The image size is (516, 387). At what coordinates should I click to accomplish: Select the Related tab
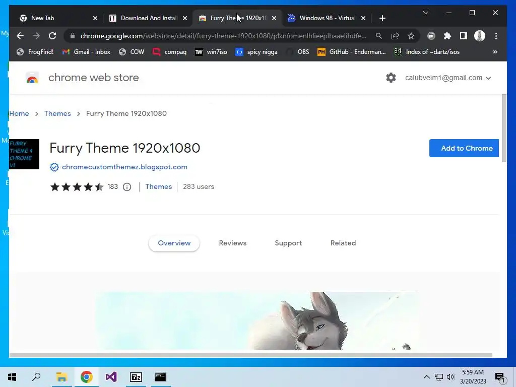[x=343, y=243]
